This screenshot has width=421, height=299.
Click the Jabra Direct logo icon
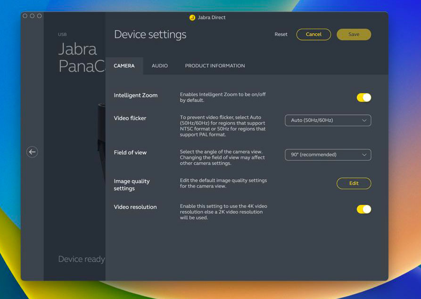tap(192, 18)
